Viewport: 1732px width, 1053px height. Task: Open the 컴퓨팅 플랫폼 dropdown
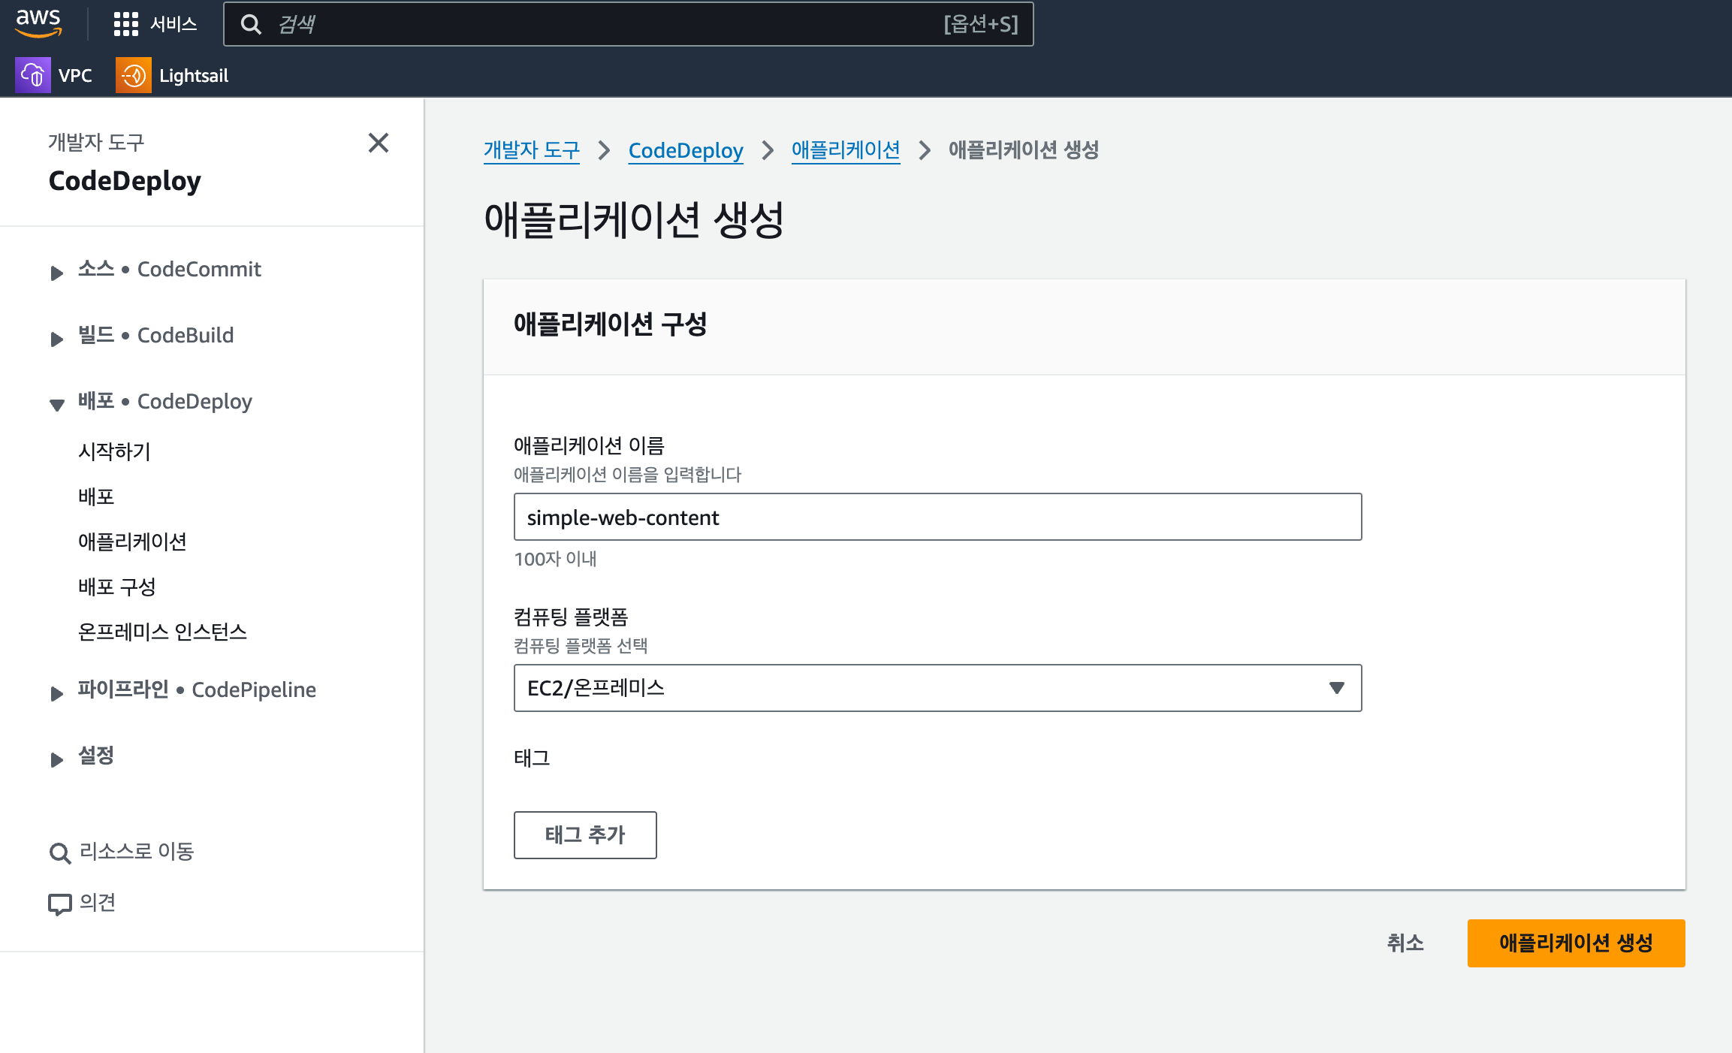tap(937, 688)
